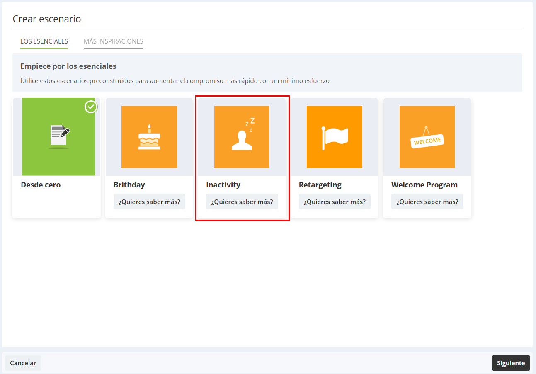Click ¿Quieres saber más? under Brithday

(149, 202)
